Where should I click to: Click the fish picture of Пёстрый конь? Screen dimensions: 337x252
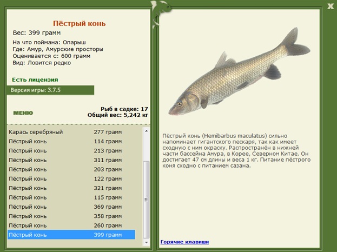click(x=239, y=71)
